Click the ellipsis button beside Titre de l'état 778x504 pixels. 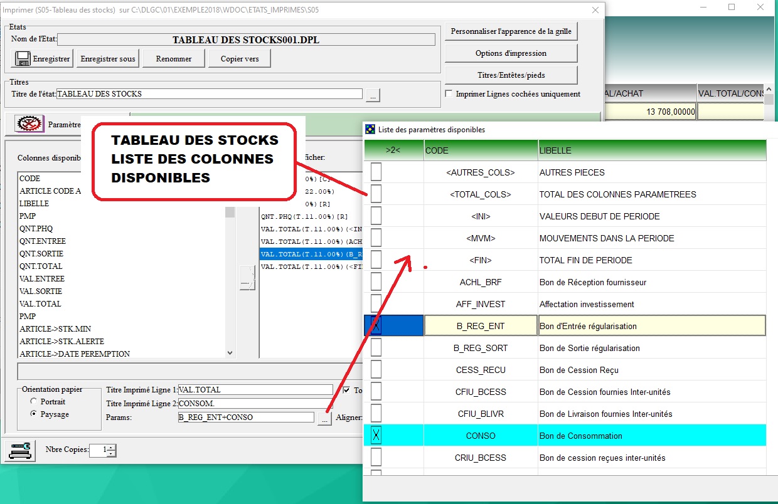pos(373,95)
